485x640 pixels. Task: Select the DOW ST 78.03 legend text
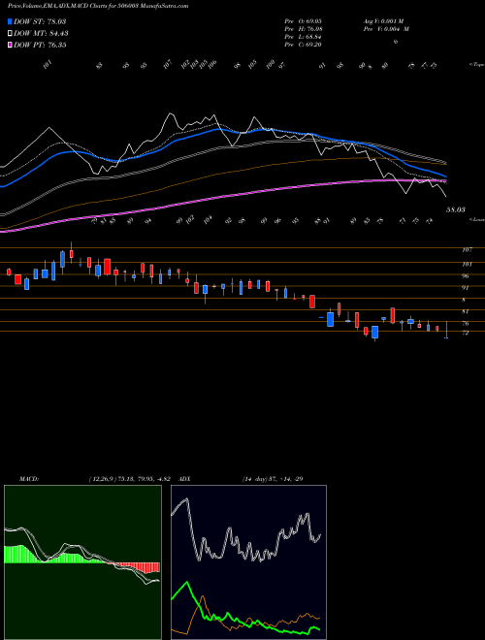[40, 21]
